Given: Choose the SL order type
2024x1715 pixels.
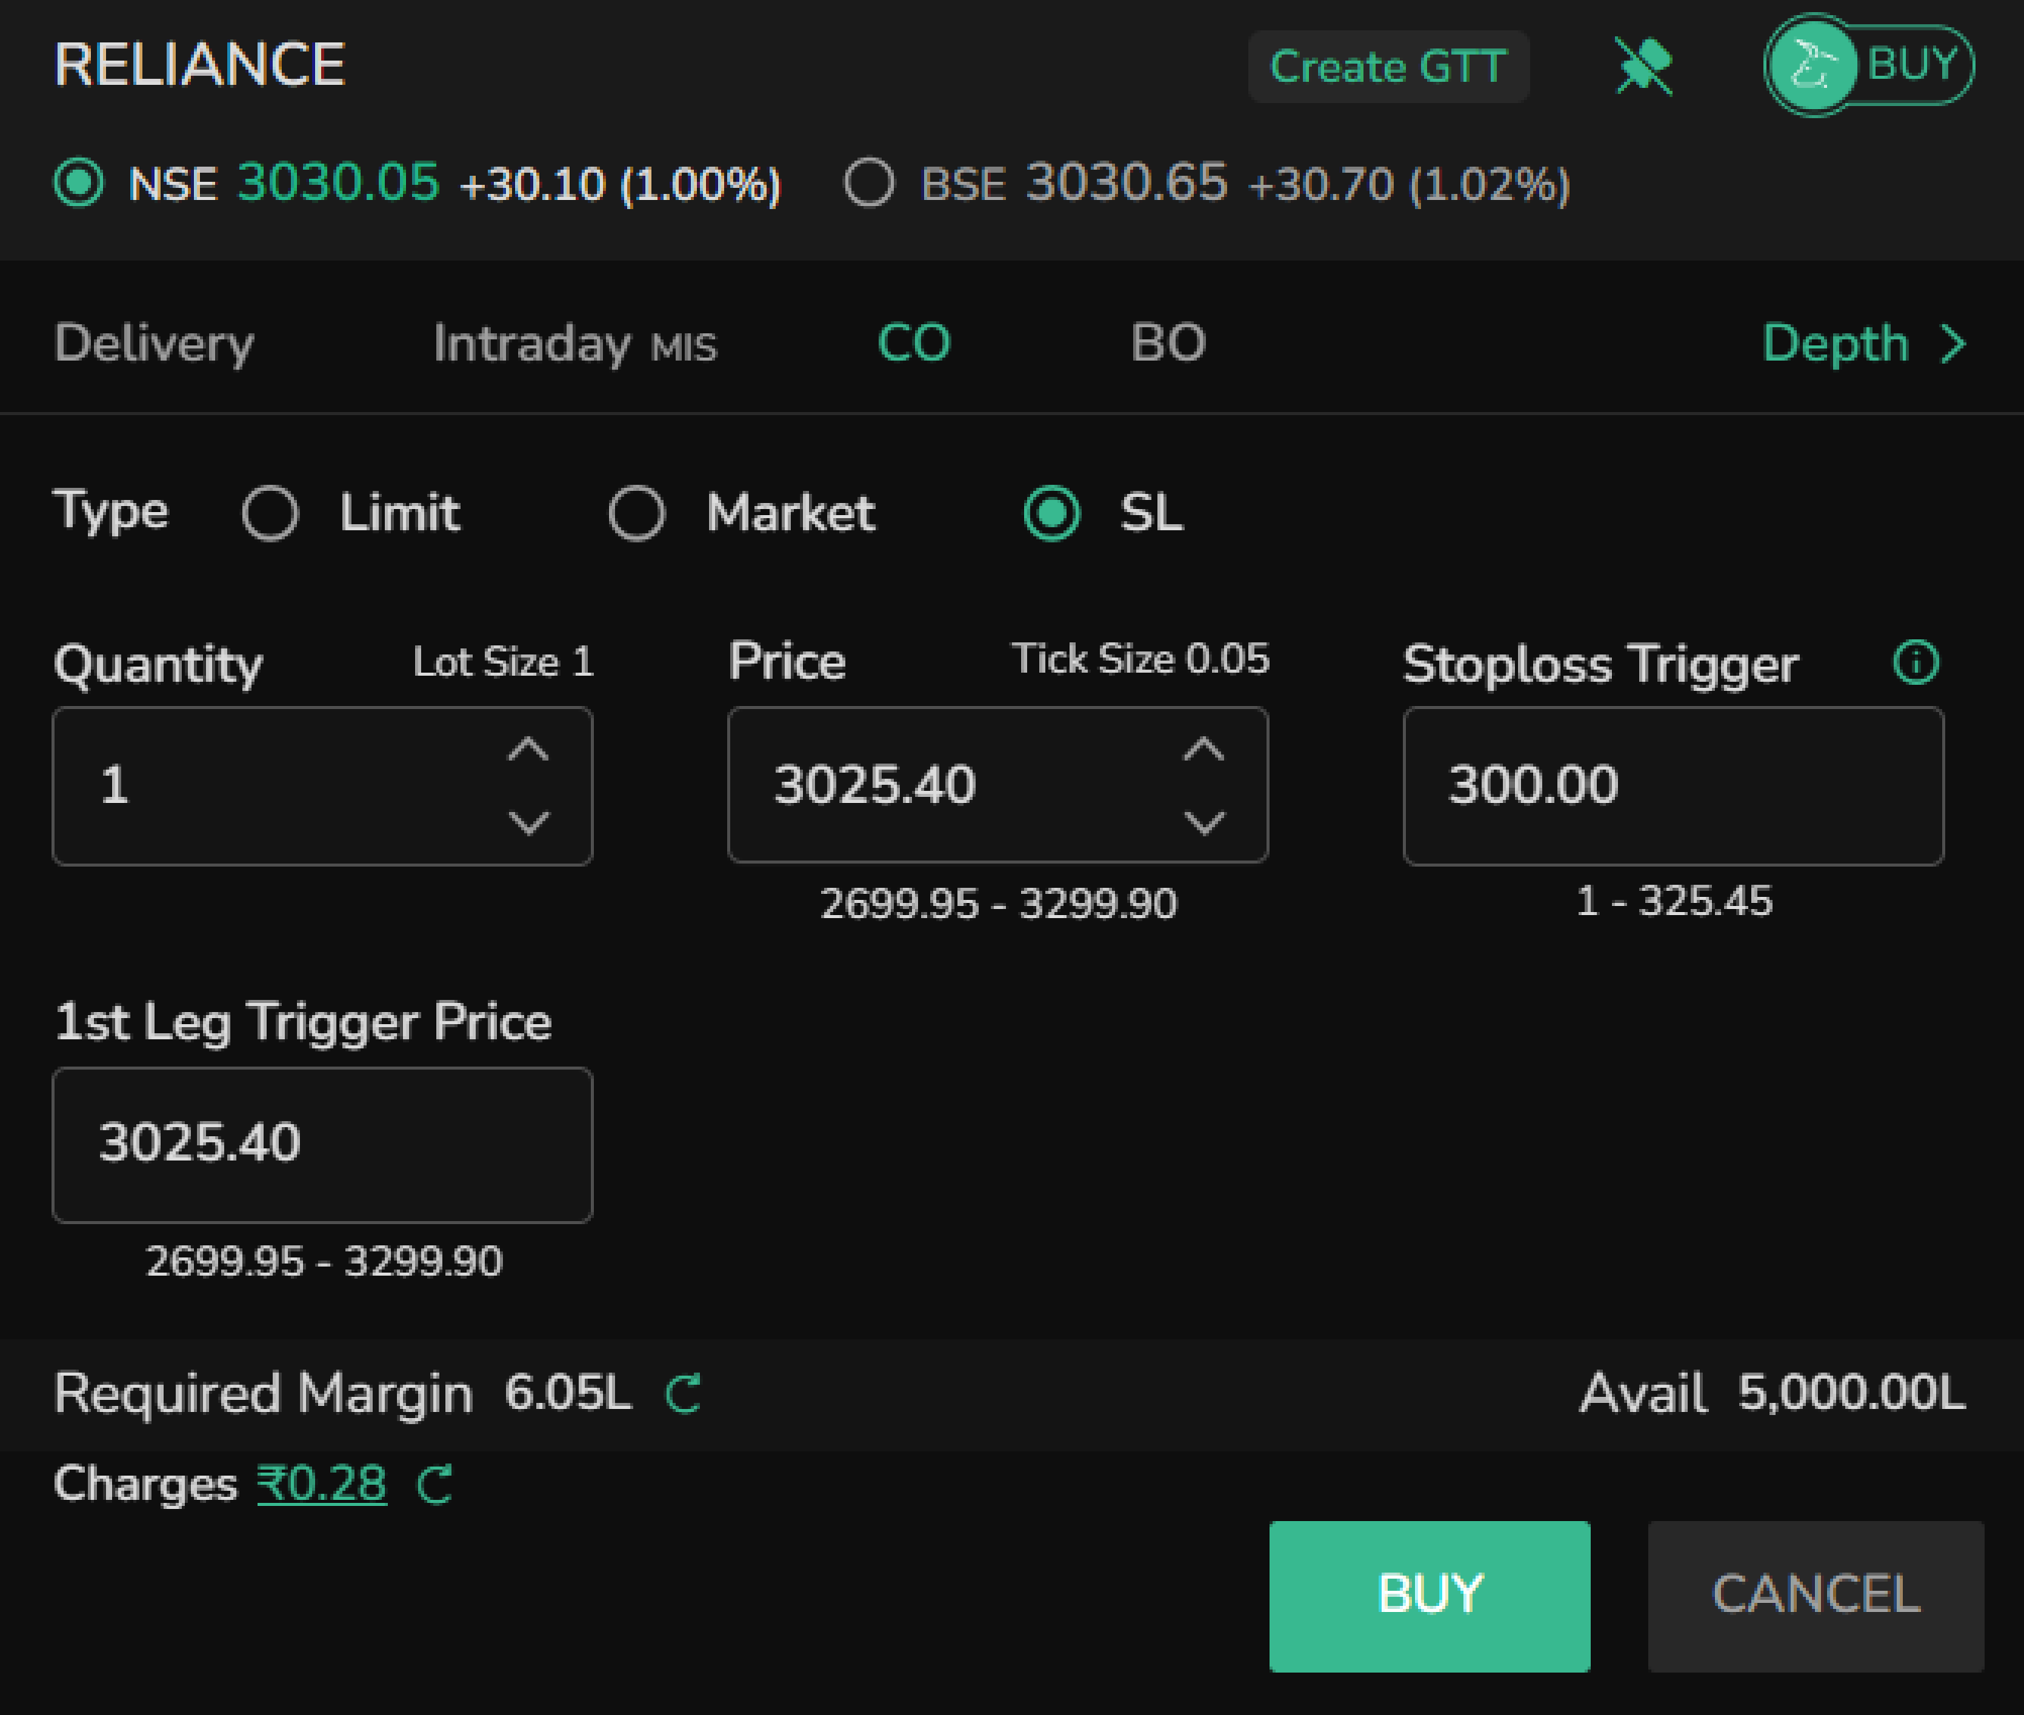Looking at the screenshot, I should pyautogui.click(x=1052, y=512).
